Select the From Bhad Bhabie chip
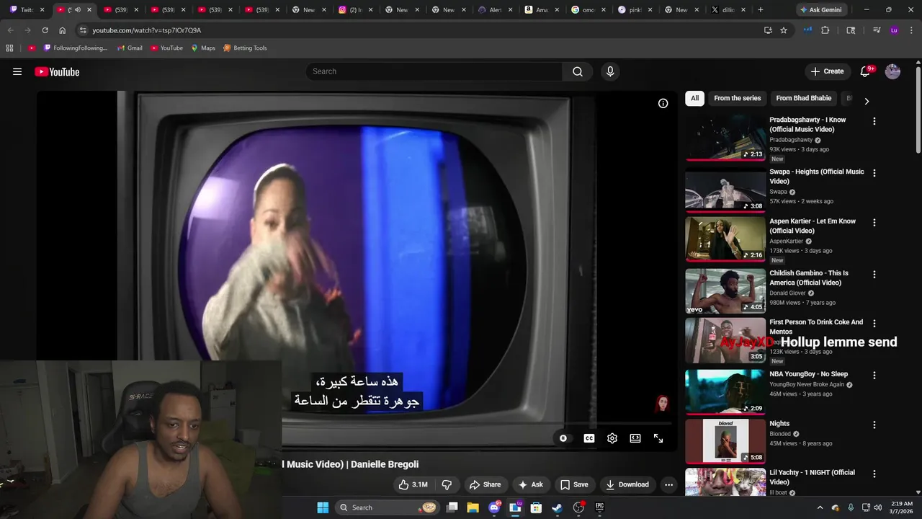This screenshot has width=922, height=519. [x=803, y=98]
